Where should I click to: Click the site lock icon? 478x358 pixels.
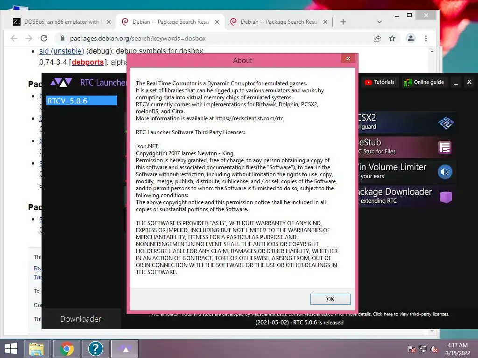[63, 38]
